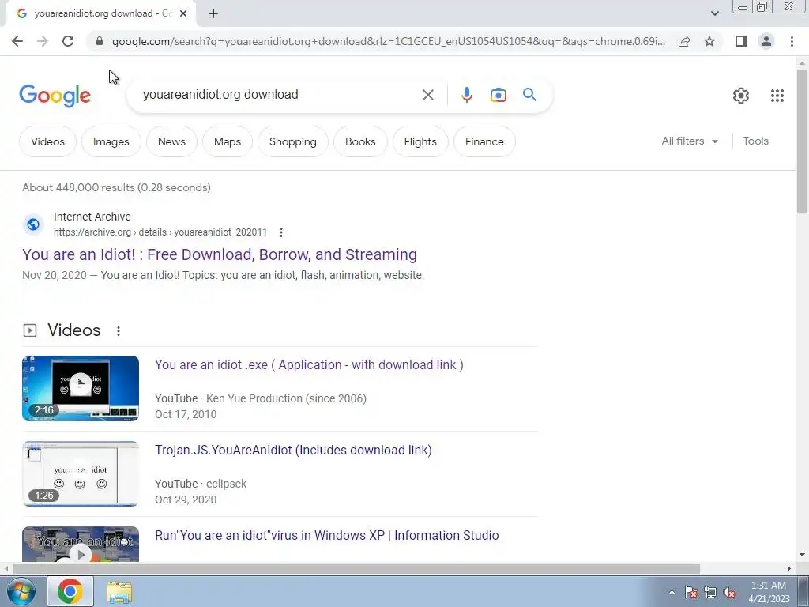Filter results by Flights
809x607 pixels.
click(420, 141)
